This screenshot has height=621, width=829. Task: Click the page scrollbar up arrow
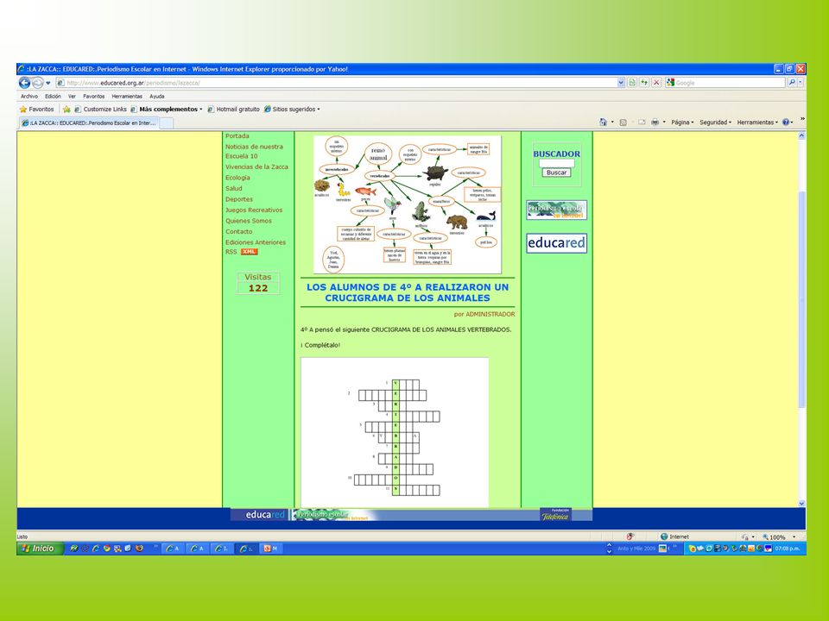pyautogui.click(x=801, y=135)
